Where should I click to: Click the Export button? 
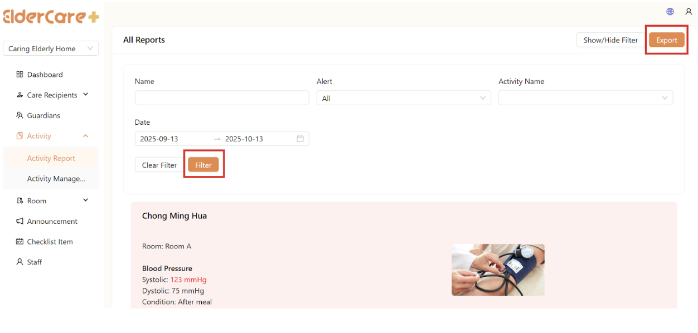[x=666, y=40]
